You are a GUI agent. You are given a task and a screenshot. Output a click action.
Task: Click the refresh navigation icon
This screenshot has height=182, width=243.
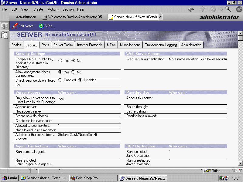(x=221, y=10)
